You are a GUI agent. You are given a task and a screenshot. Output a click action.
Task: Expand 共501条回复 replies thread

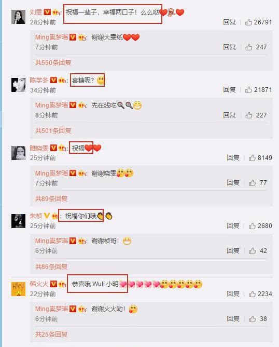tap(53, 131)
